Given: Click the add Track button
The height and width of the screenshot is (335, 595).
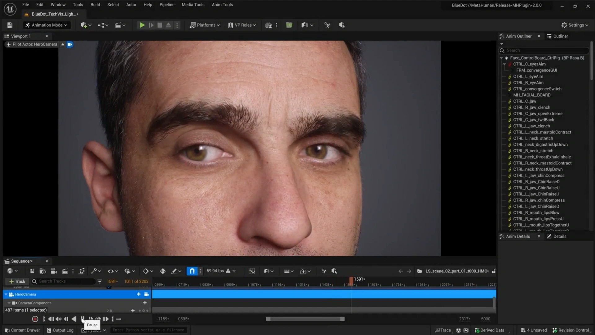Looking at the screenshot, I should pyautogui.click(x=17, y=281).
